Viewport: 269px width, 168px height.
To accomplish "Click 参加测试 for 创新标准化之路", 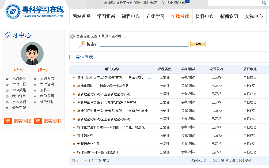I will pos(188,144).
